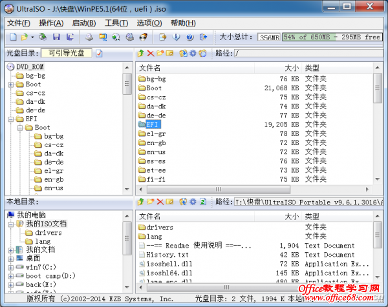This screenshot has height=307, width=388.
Task: Click the local 路径 path input field
Action: click(308, 202)
